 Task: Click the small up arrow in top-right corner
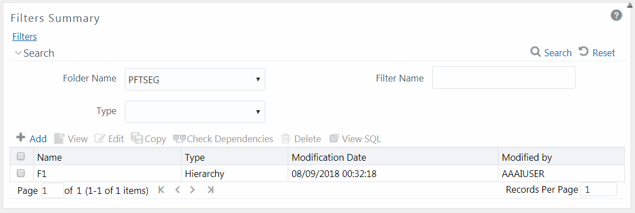(629, 5)
